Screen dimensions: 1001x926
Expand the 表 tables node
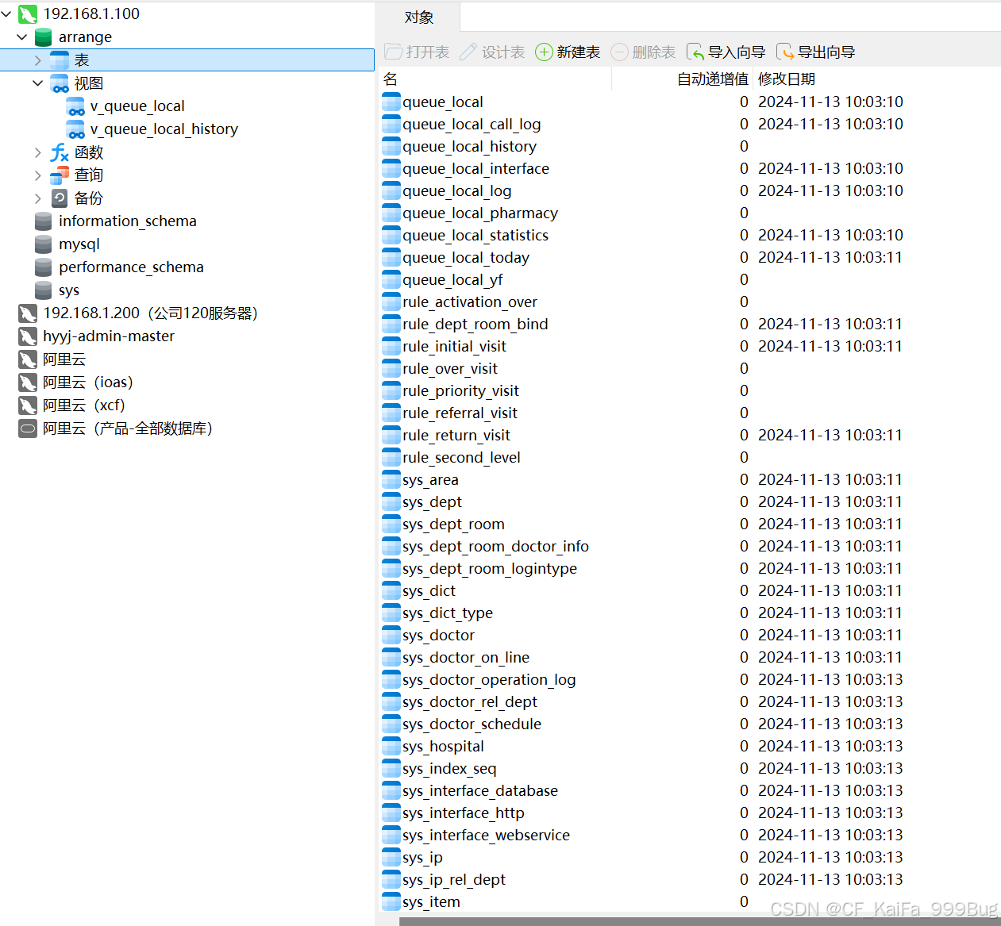37,60
